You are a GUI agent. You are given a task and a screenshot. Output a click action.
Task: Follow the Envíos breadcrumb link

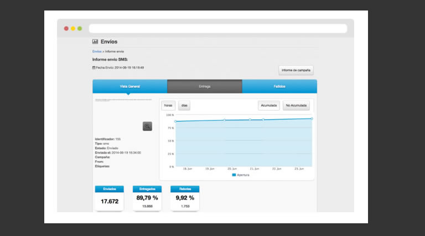[97, 51]
